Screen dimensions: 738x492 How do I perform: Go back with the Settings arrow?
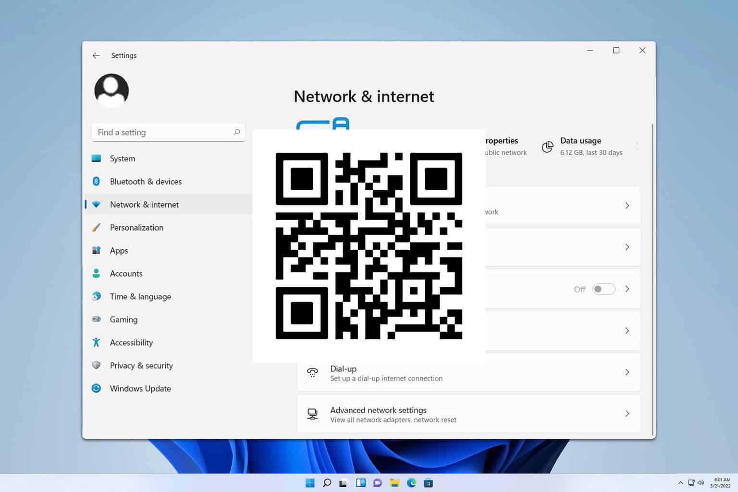96,56
